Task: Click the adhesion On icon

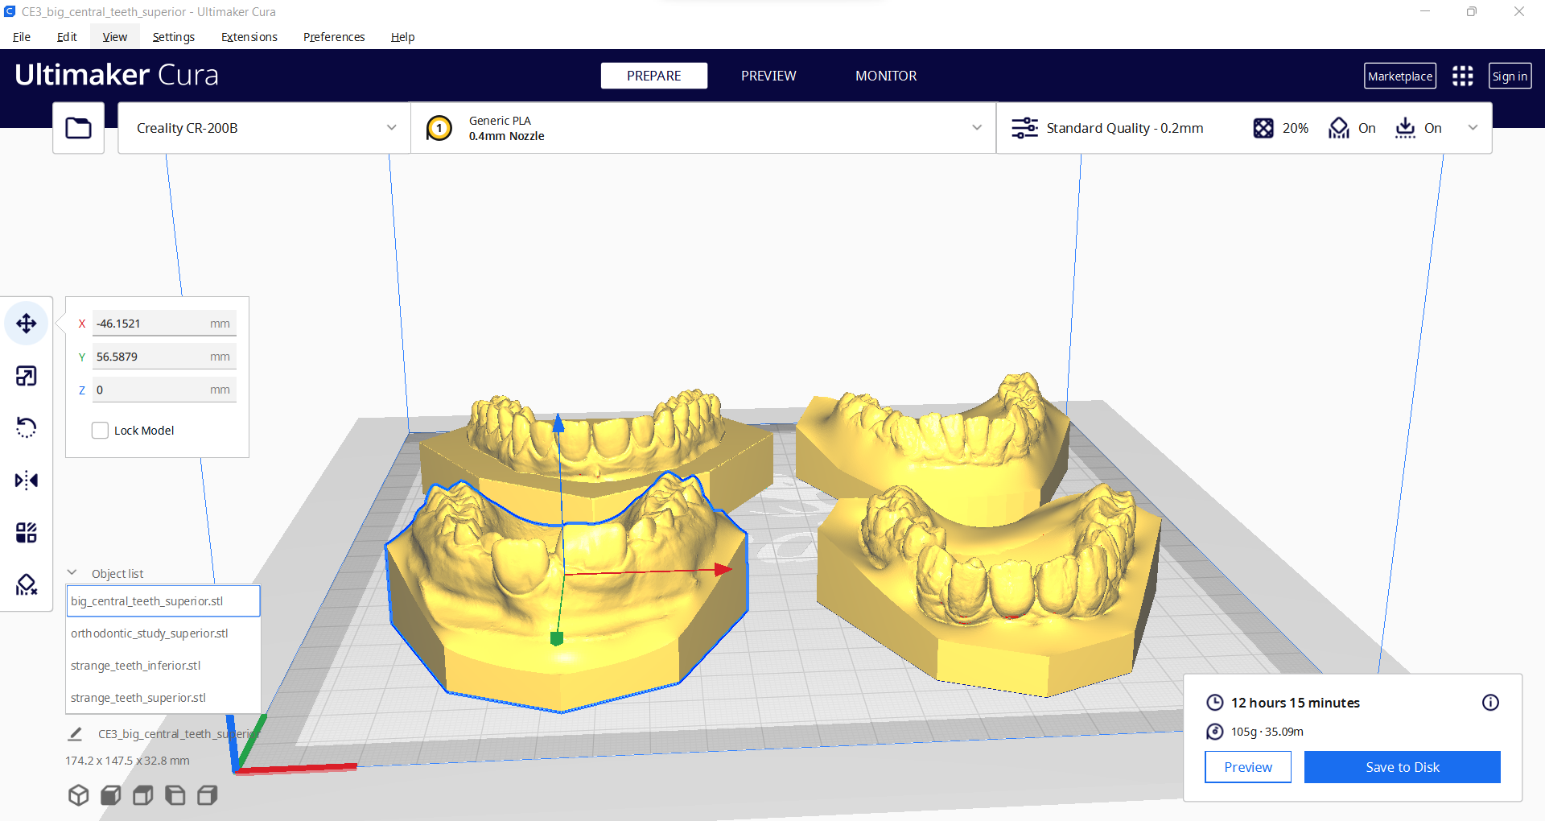Action: tap(1405, 128)
